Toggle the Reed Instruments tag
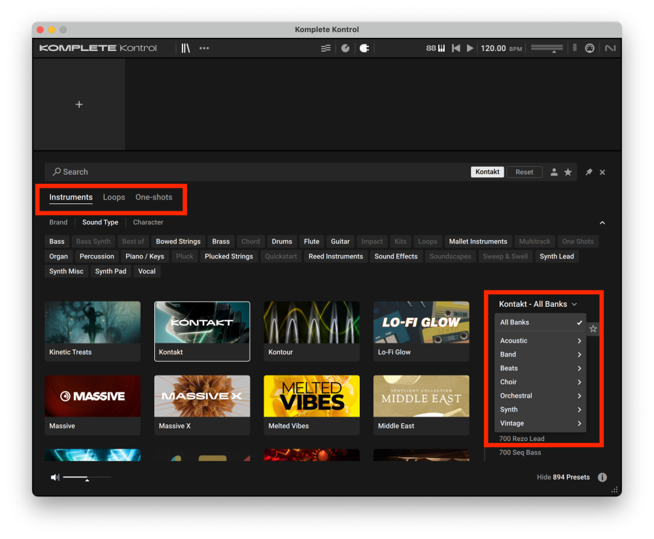Image resolution: width=654 pixels, height=539 pixels. coord(336,256)
